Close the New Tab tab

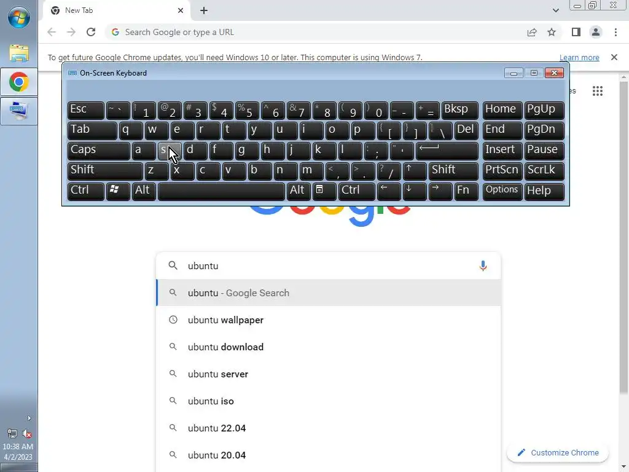[x=181, y=10]
